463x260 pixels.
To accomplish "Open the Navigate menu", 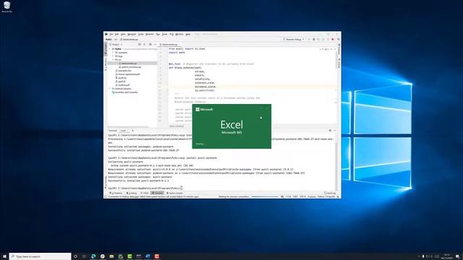I will point(132,35).
